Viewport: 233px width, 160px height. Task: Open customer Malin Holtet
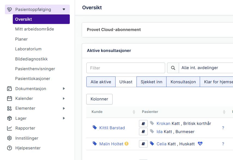[x=111, y=144]
